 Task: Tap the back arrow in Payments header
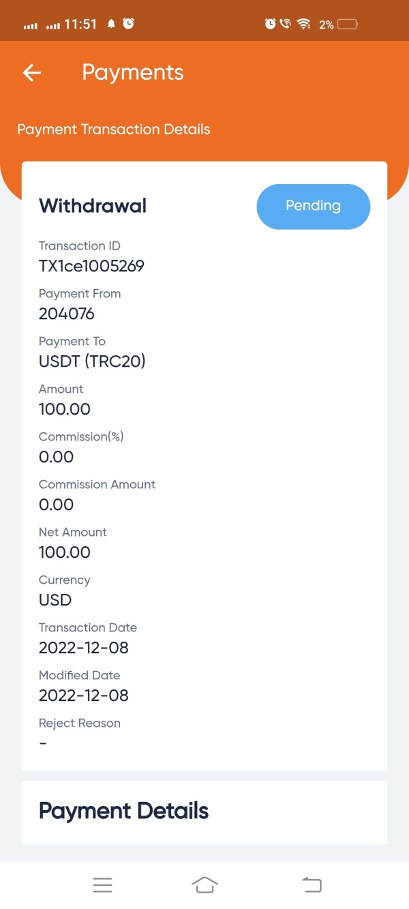tap(32, 73)
